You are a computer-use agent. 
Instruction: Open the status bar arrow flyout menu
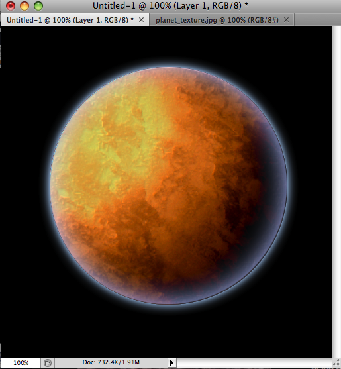[172, 362]
